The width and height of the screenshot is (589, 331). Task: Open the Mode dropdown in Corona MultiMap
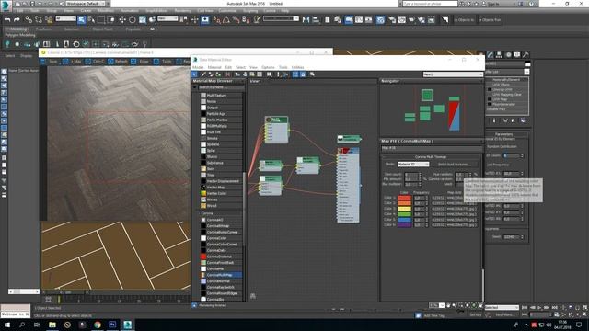413,165
